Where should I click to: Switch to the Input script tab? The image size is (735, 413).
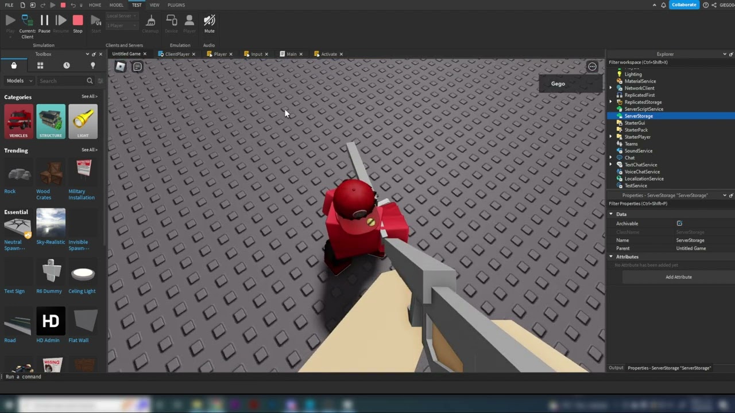click(x=256, y=54)
